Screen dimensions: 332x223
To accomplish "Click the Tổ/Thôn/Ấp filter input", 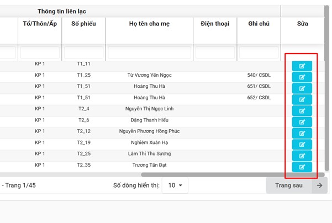I will point(40,53).
